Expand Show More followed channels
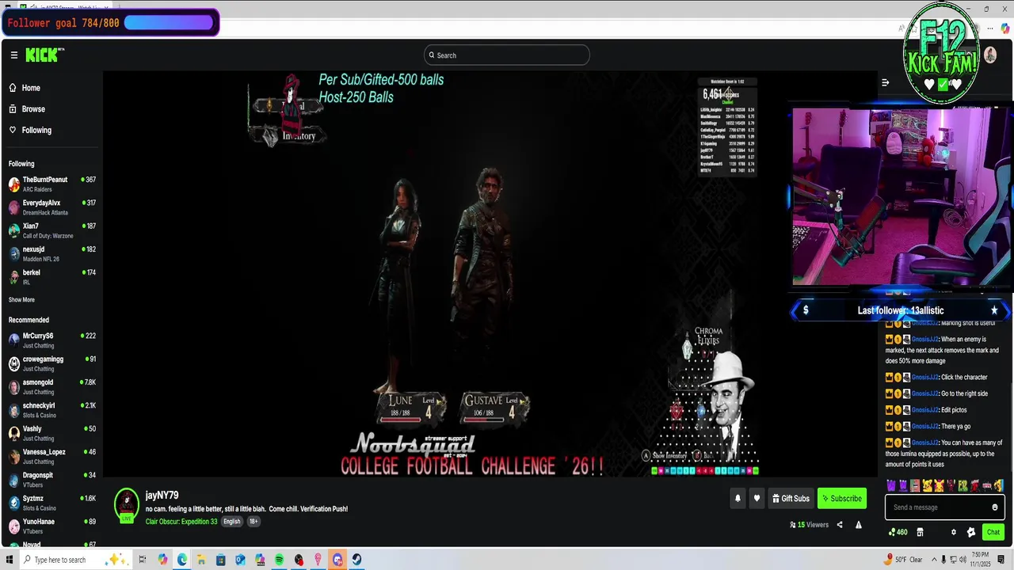The width and height of the screenshot is (1014, 570). [21, 300]
